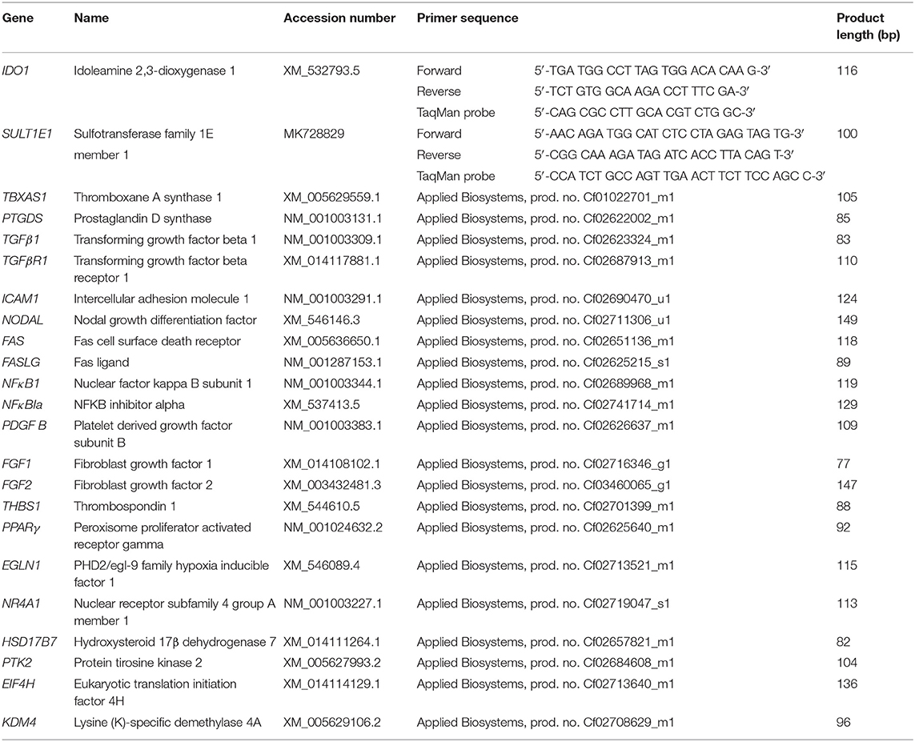
Task: Click 'Thromboxane A synthase 1' name
Action: (147, 197)
